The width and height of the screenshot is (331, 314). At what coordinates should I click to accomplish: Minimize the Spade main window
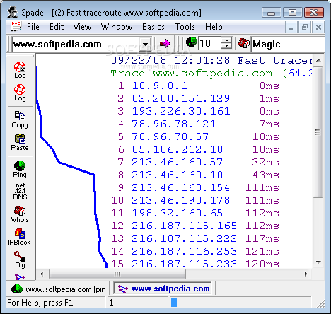pyautogui.click(x=272, y=13)
